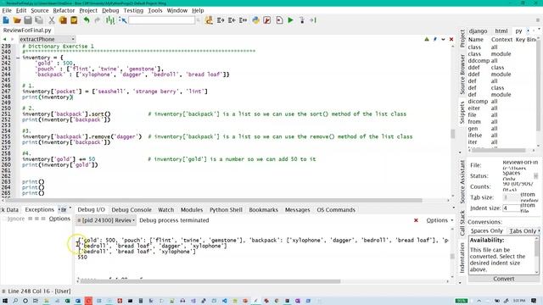Image resolution: width=543 pixels, height=305 pixels.
Task: Click the red wrench tool icon
Action: click(x=267, y=20)
